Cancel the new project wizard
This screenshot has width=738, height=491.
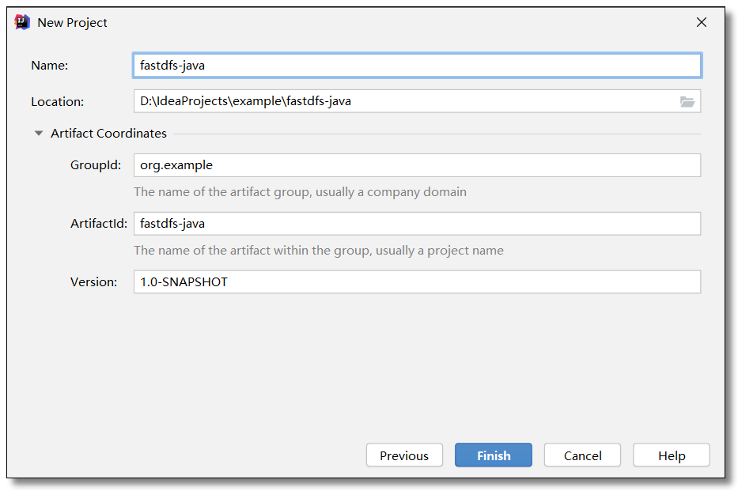tap(582, 455)
